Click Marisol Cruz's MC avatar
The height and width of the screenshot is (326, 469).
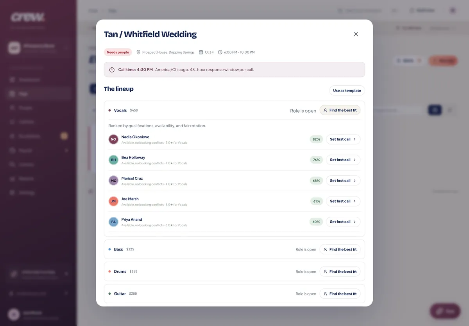[x=113, y=180]
